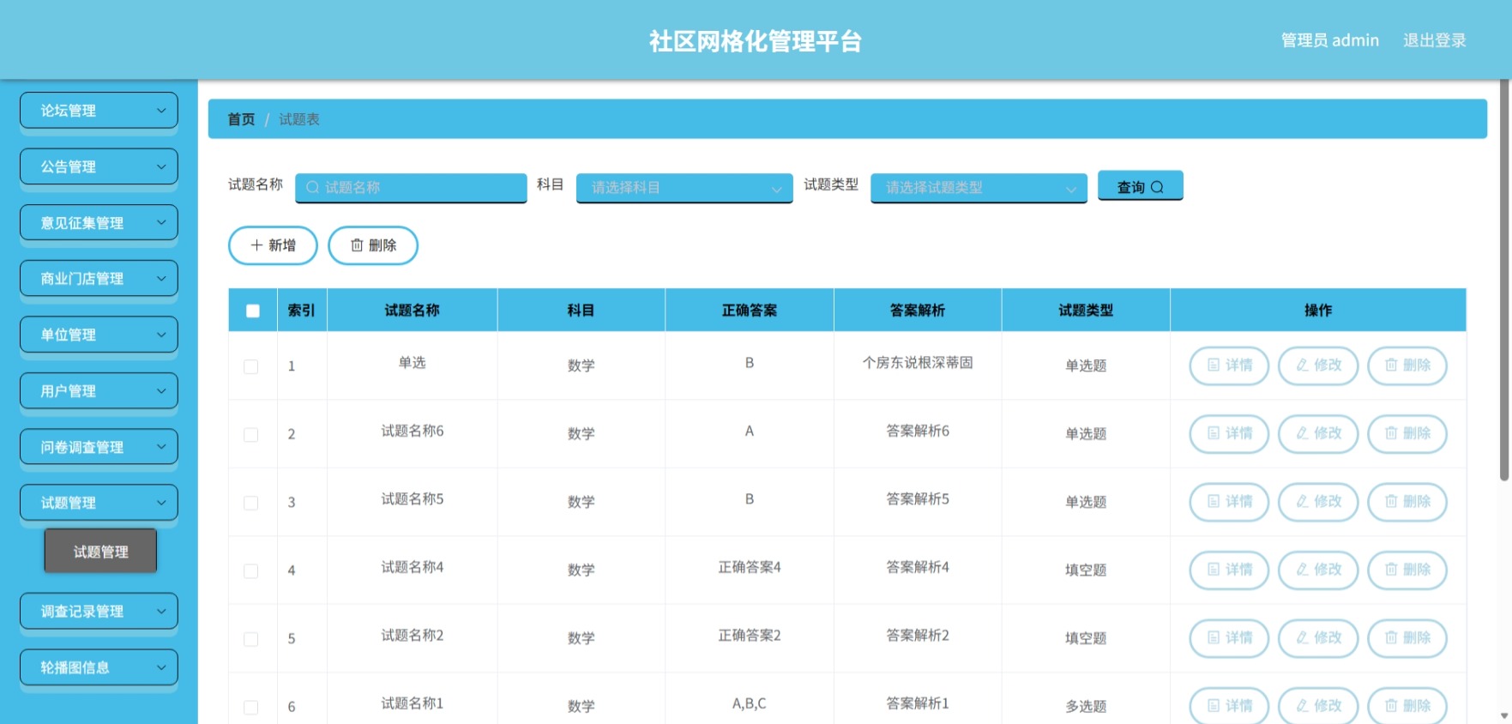Check the box for row 5 试题名称2
1512x724 pixels.
coord(251,639)
